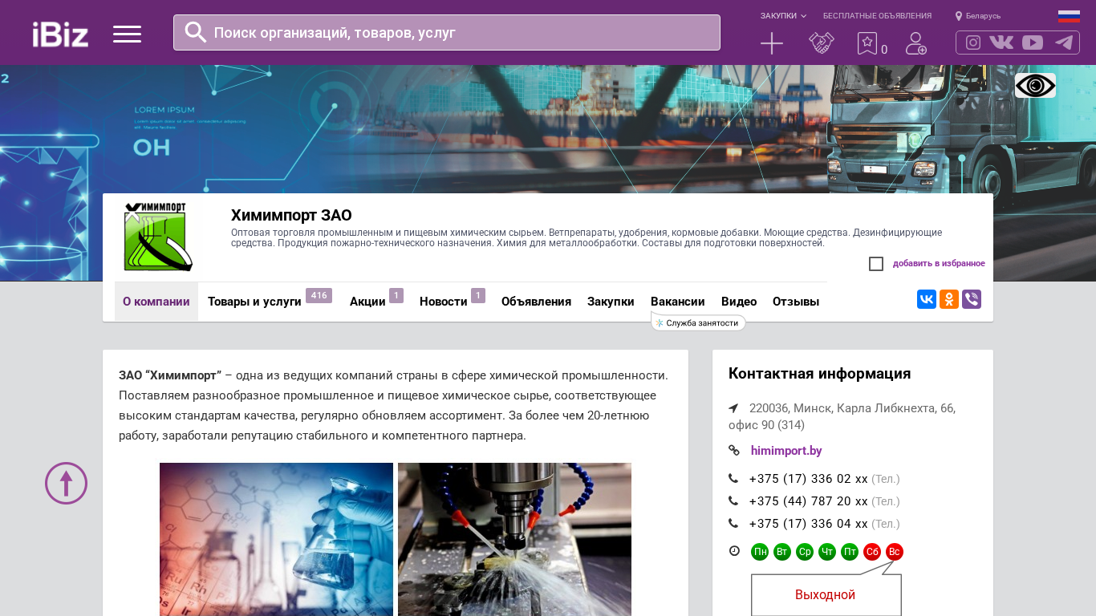Viewport: 1096px width, 616px height.
Task: Check the 'добавить в избранное' checkbox
Action: [x=876, y=264]
